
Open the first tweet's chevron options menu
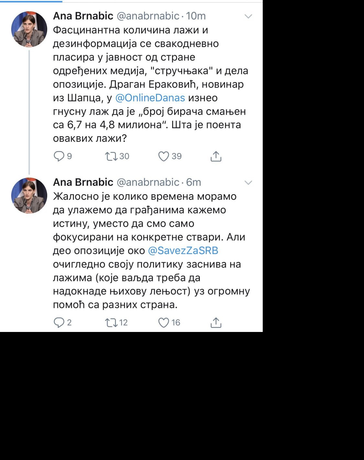tap(248, 16)
